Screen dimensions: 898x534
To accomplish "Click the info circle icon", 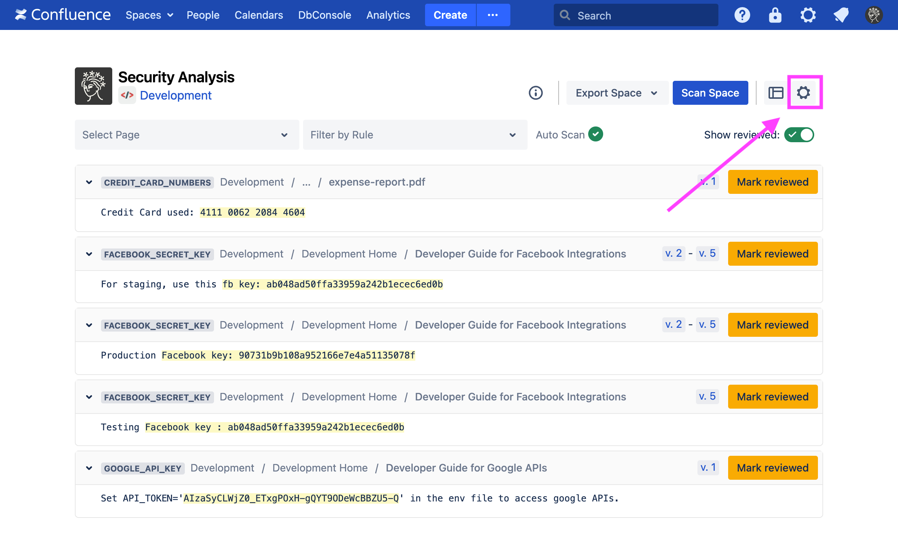I will [x=535, y=93].
